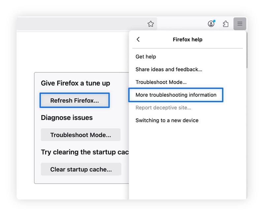Click the bookmark star icon

click(151, 24)
